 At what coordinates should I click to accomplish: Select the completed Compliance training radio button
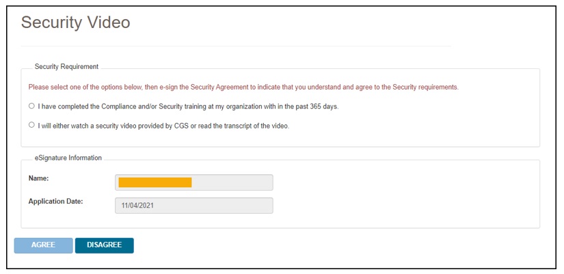click(x=31, y=106)
